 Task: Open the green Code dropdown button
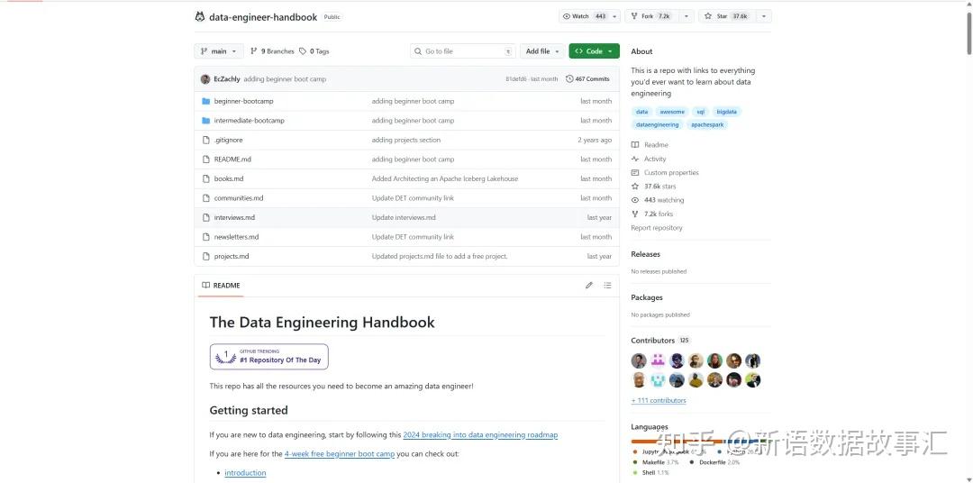click(x=594, y=51)
